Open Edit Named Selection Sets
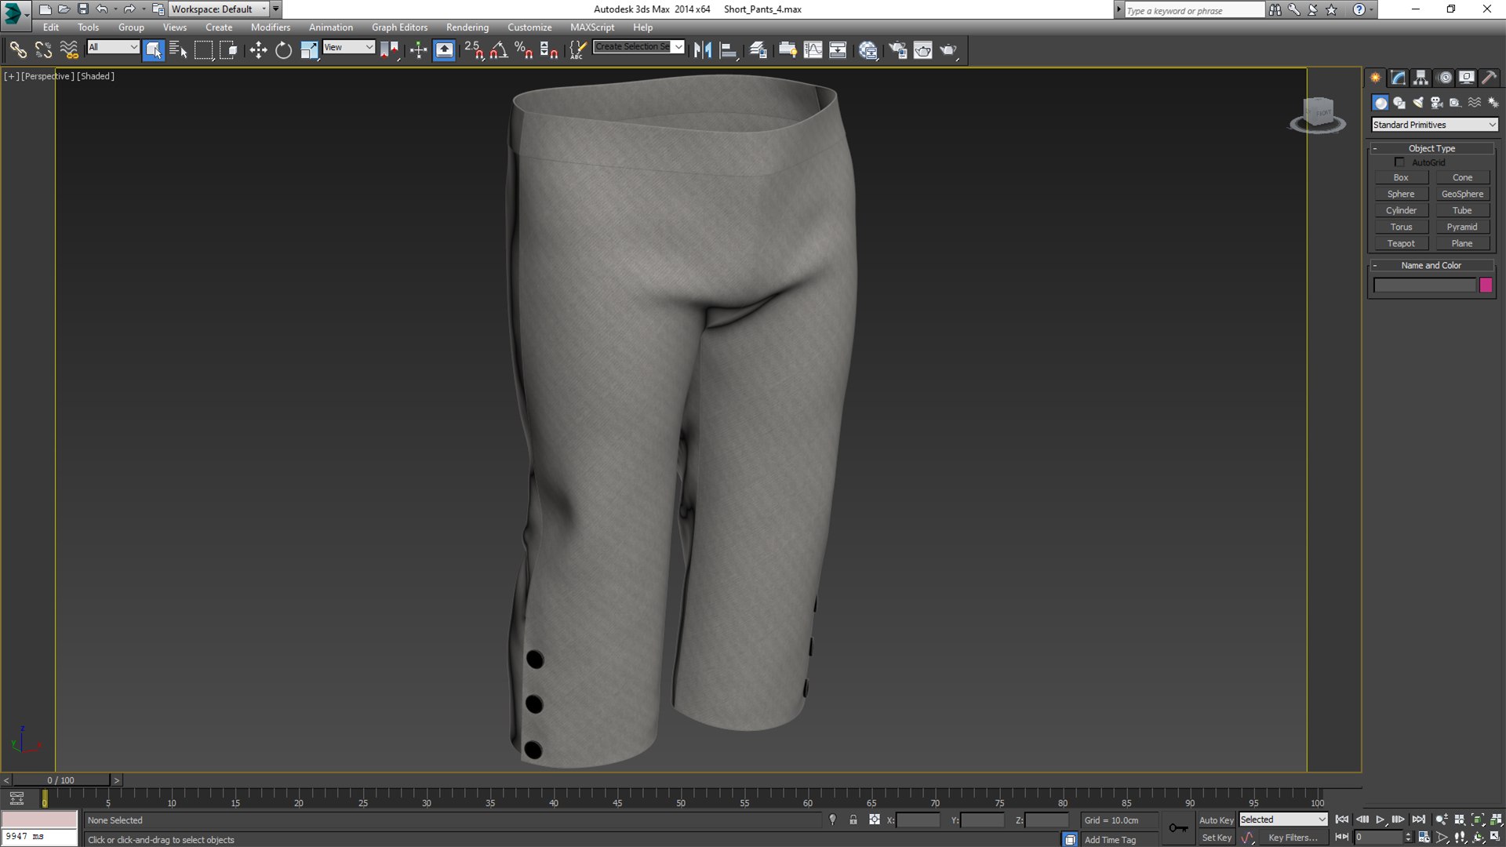1506x847 pixels. click(578, 50)
